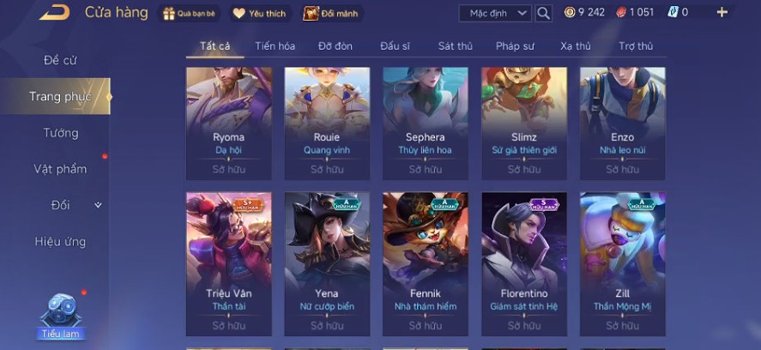761x350 pixels.
Task: Open the Florentino Giám sát tinh Hệ skin
Action: (x=524, y=264)
